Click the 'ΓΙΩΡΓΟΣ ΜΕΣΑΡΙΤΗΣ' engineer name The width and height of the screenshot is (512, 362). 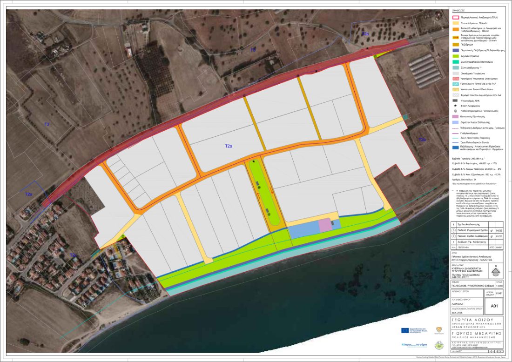477,333
